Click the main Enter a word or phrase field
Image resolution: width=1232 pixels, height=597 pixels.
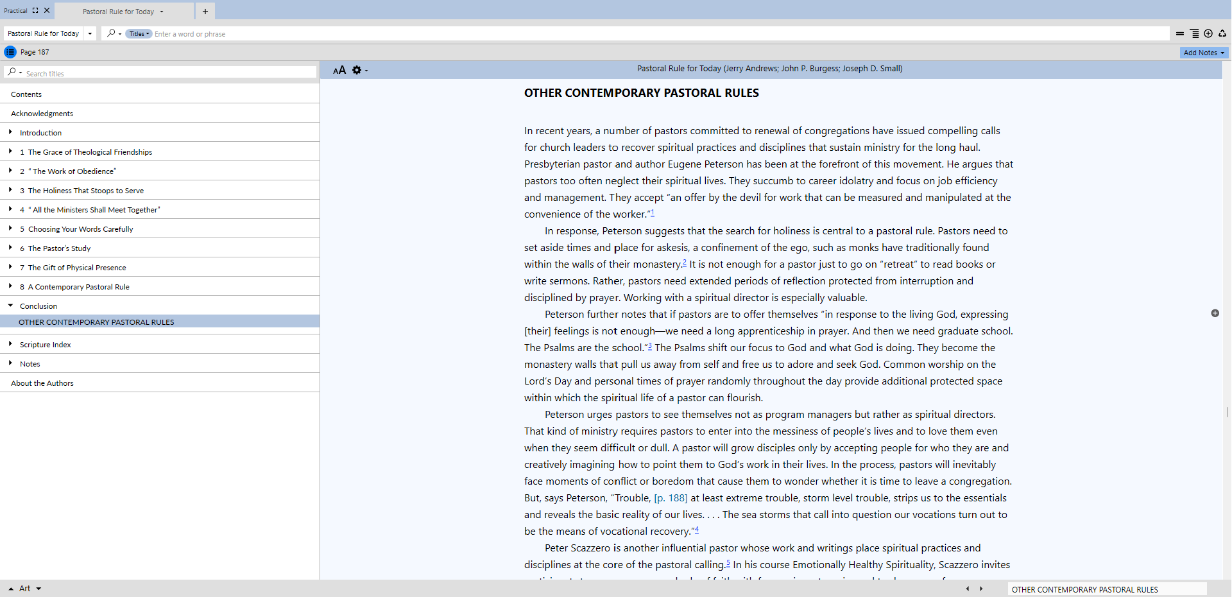pos(661,33)
